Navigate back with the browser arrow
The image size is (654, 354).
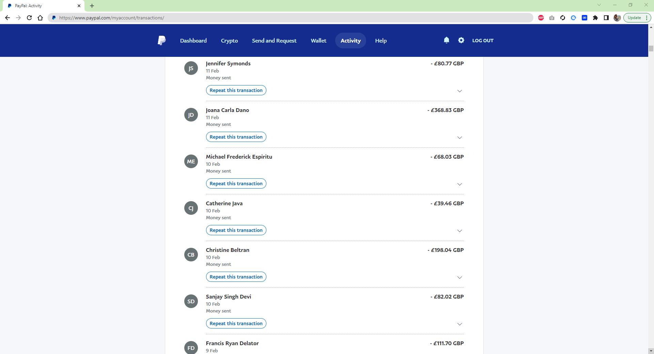point(7,18)
